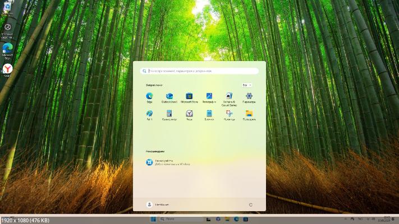The height and width of the screenshot is (224, 399).
Task: Launch Outlook (new) from Start menu
Action: [169, 97]
